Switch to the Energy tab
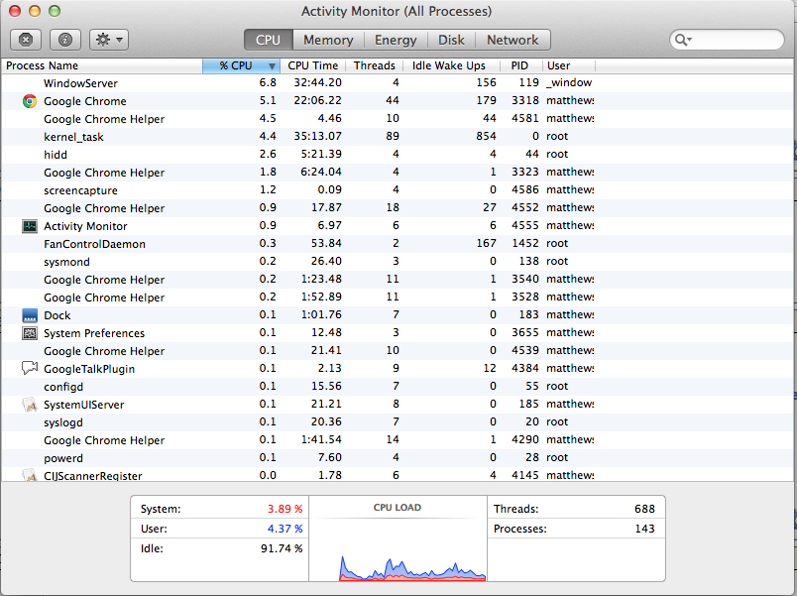Image resolution: width=797 pixels, height=596 pixels. pos(396,40)
